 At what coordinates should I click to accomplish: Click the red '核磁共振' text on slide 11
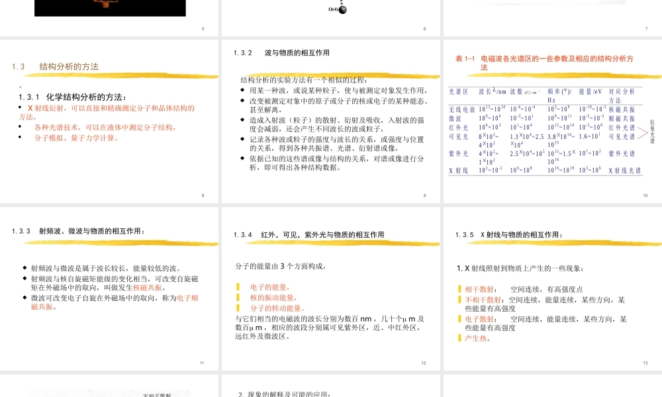pyautogui.click(x=148, y=288)
